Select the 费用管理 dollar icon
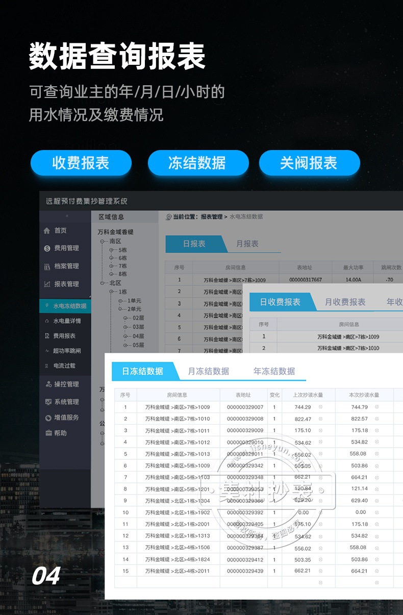This screenshot has width=403, height=615. (47, 249)
